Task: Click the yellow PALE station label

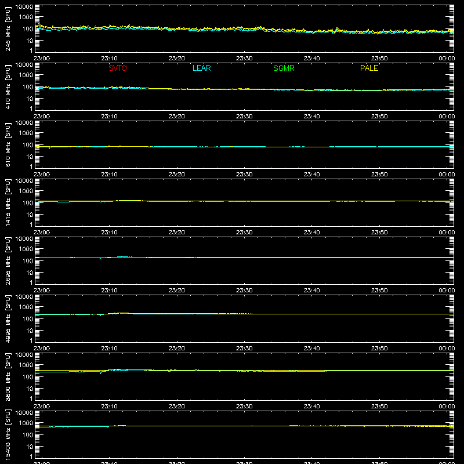Action: click(369, 68)
